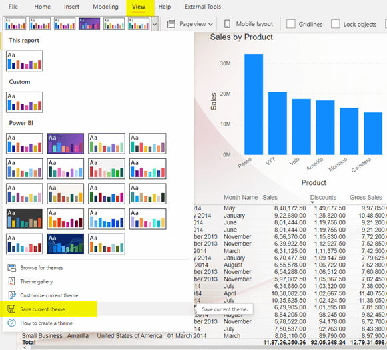Click Browse for themes
This screenshot has width=387, height=350.
click(41, 268)
